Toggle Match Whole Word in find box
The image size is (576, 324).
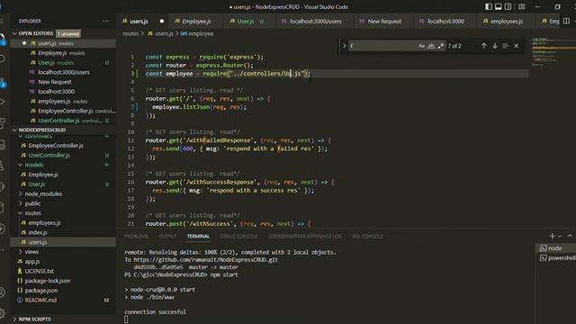[431, 46]
